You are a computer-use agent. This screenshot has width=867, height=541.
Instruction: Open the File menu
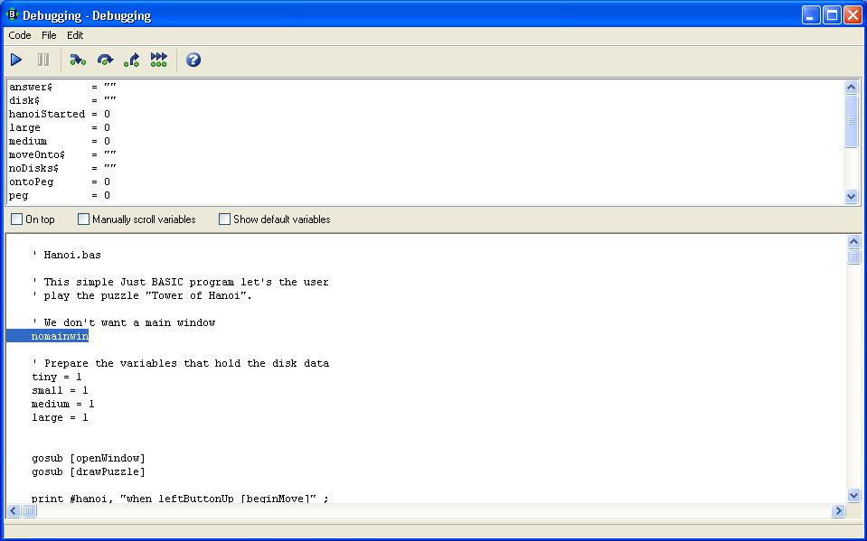[49, 35]
